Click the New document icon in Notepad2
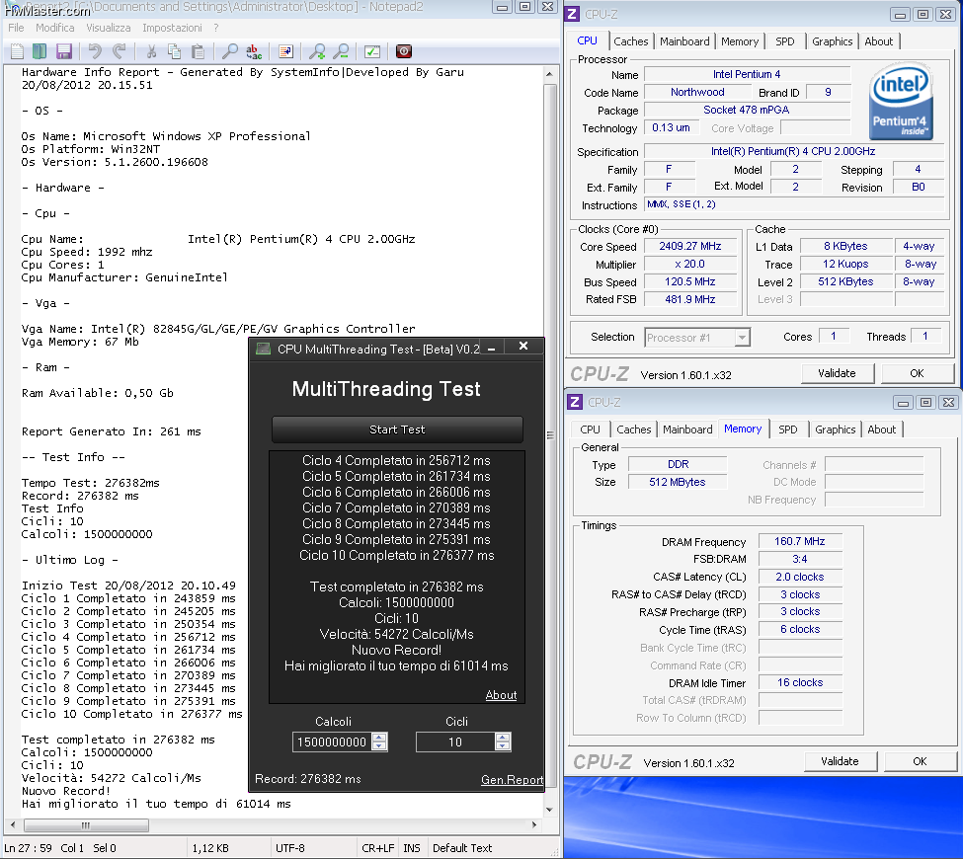The height and width of the screenshot is (859, 963). [18, 51]
